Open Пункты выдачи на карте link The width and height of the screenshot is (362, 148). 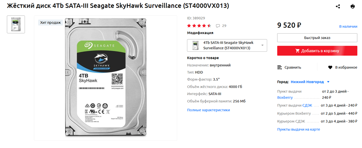pyautogui.click(x=298, y=129)
